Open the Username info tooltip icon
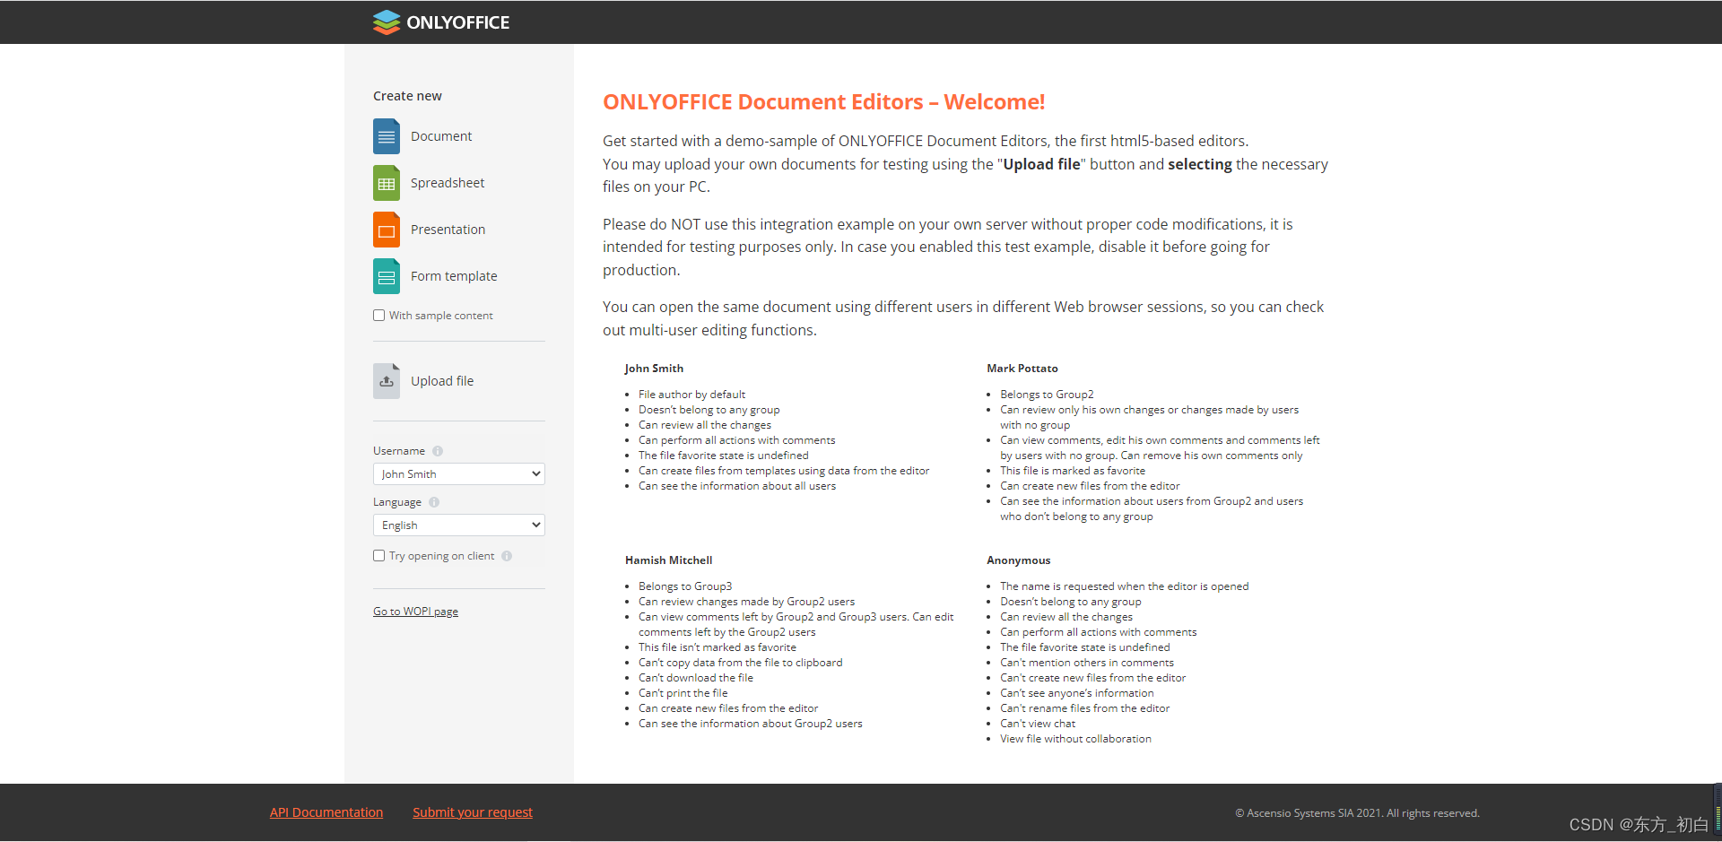This screenshot has height=842, width=1722. (437, 451)
